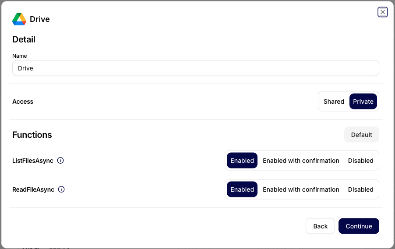Click the Detail section heading
This screenshot has height=249, width=395.
24,39
